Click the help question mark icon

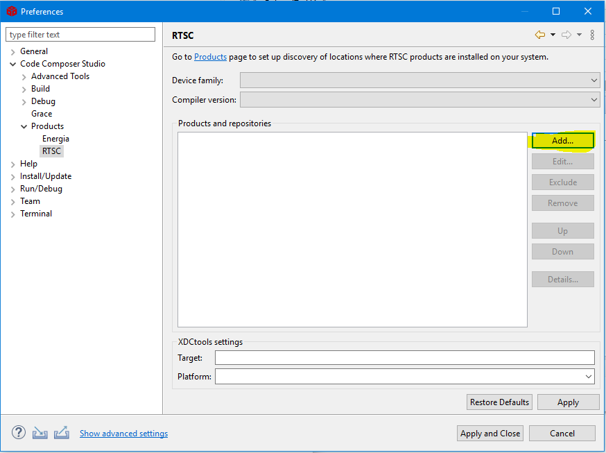click(x=19, y=432)
